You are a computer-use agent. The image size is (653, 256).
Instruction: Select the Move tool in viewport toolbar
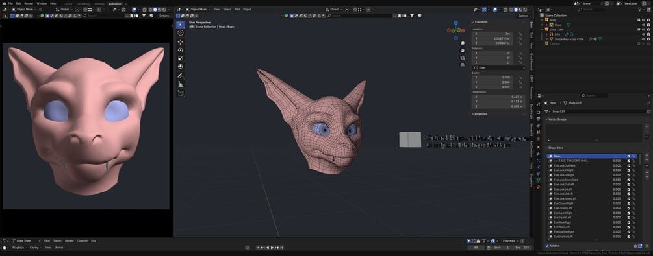pos(181,42)
